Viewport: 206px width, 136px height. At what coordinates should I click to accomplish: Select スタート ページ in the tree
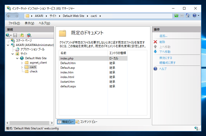click(x=24, y=41)
